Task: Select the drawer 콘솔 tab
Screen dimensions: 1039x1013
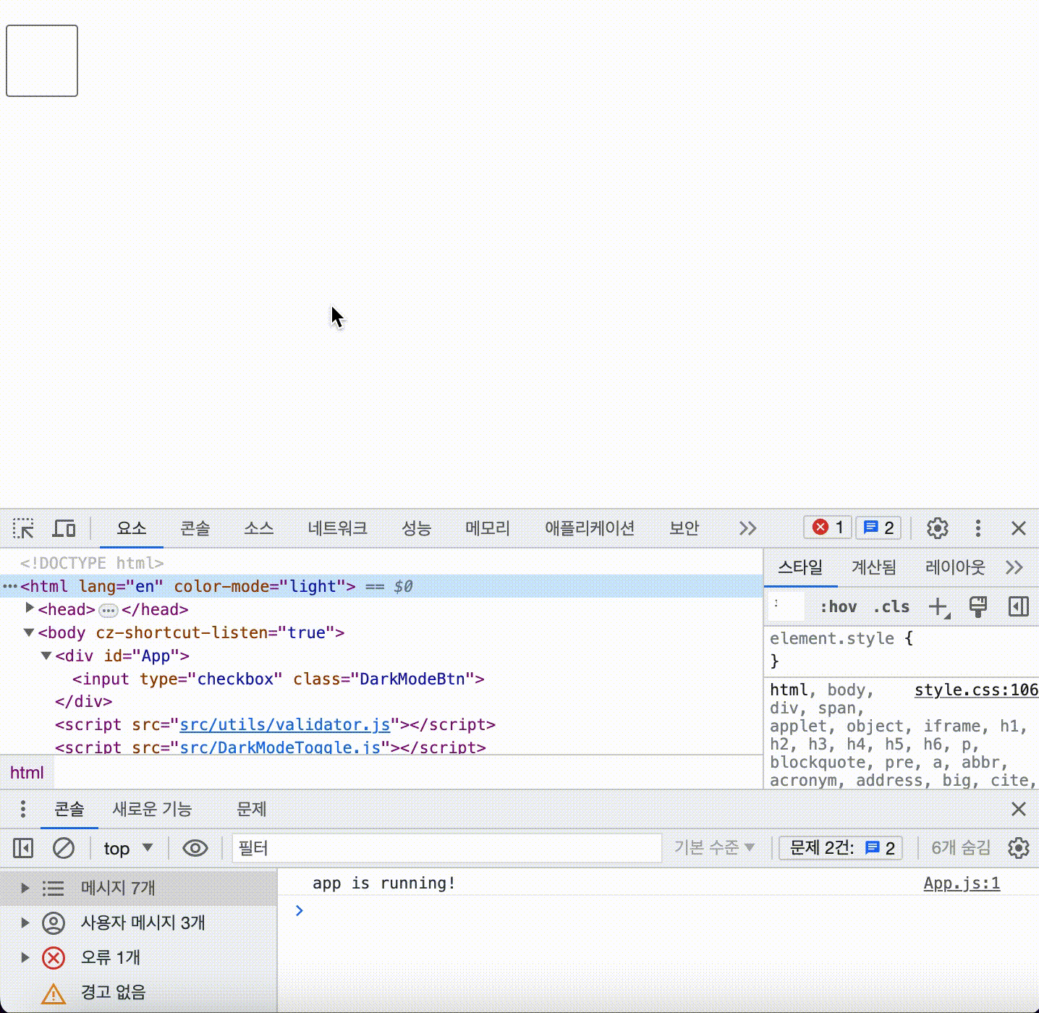Action: 69,809
